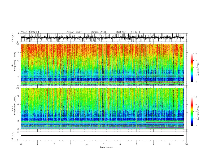The image size is (210, 162).
Task: Click time axis tick label '1'
Action: [x=37, y=144]
